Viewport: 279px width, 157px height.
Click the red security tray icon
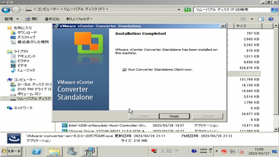click(224, 152)
